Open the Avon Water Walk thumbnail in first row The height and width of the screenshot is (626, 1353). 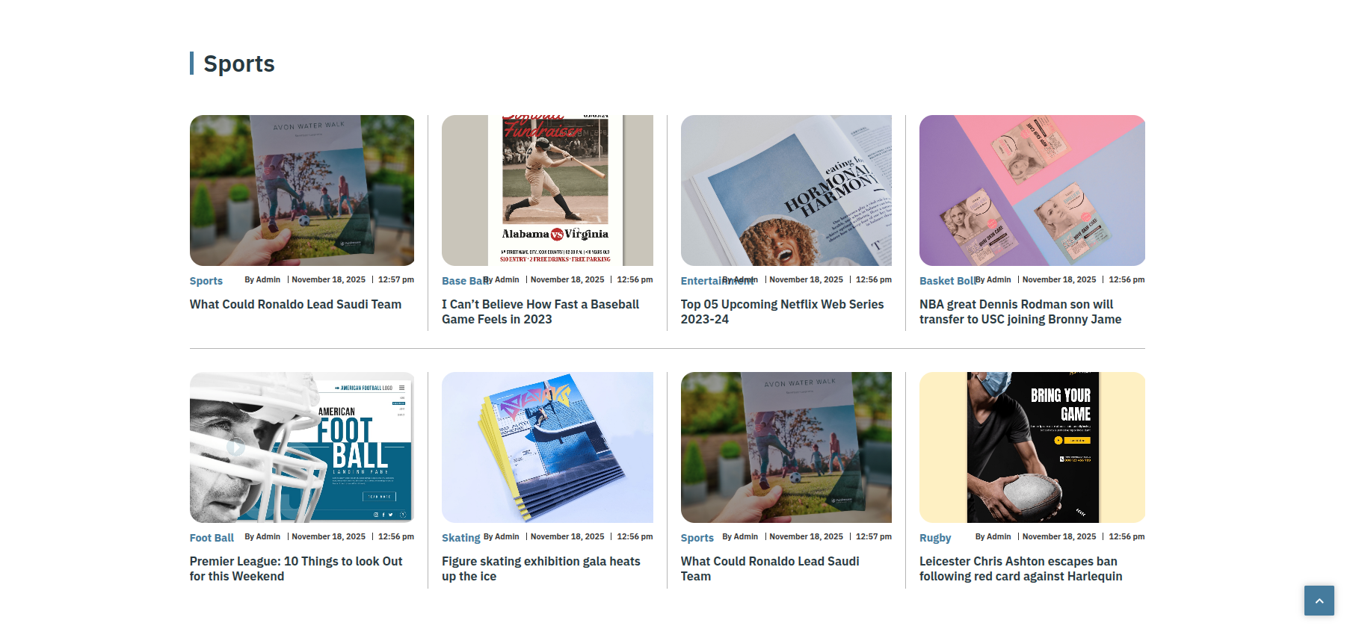[x=302, y=190]
